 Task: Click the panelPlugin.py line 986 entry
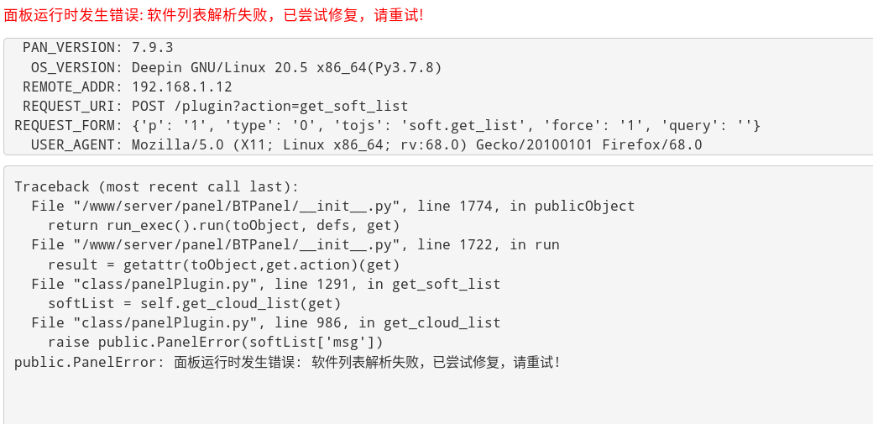265,322
